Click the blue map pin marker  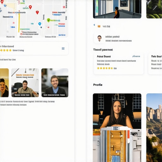click(x=40, y=24)
